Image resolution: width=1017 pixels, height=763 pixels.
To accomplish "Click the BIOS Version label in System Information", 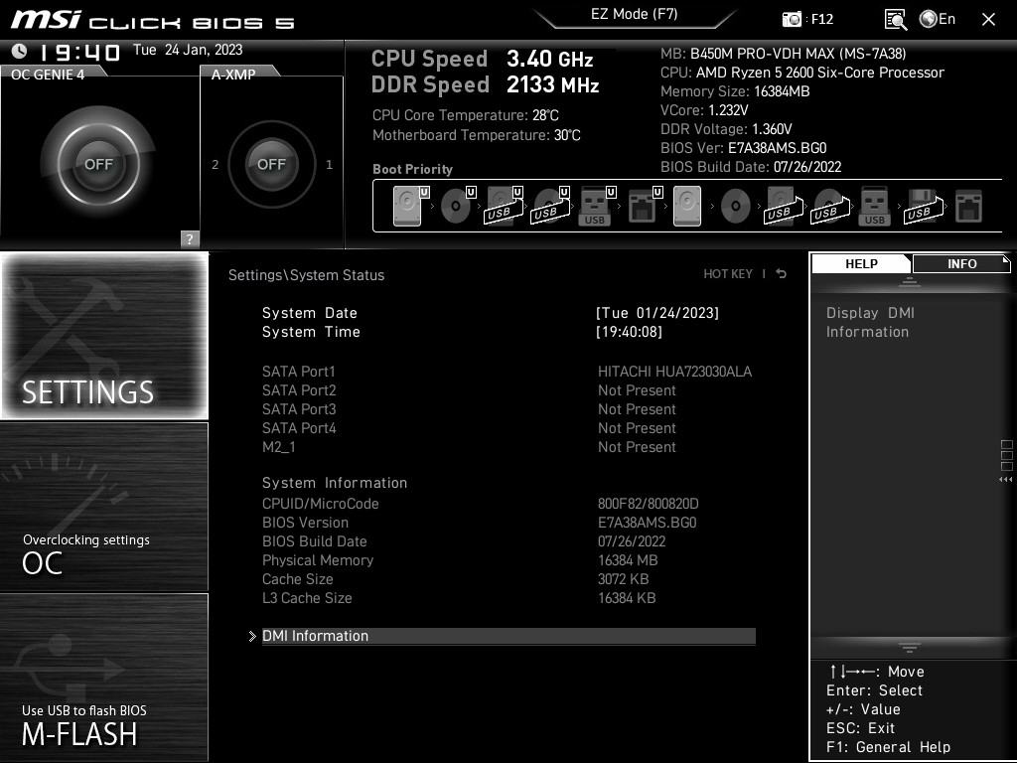I will tap(305, 523).
